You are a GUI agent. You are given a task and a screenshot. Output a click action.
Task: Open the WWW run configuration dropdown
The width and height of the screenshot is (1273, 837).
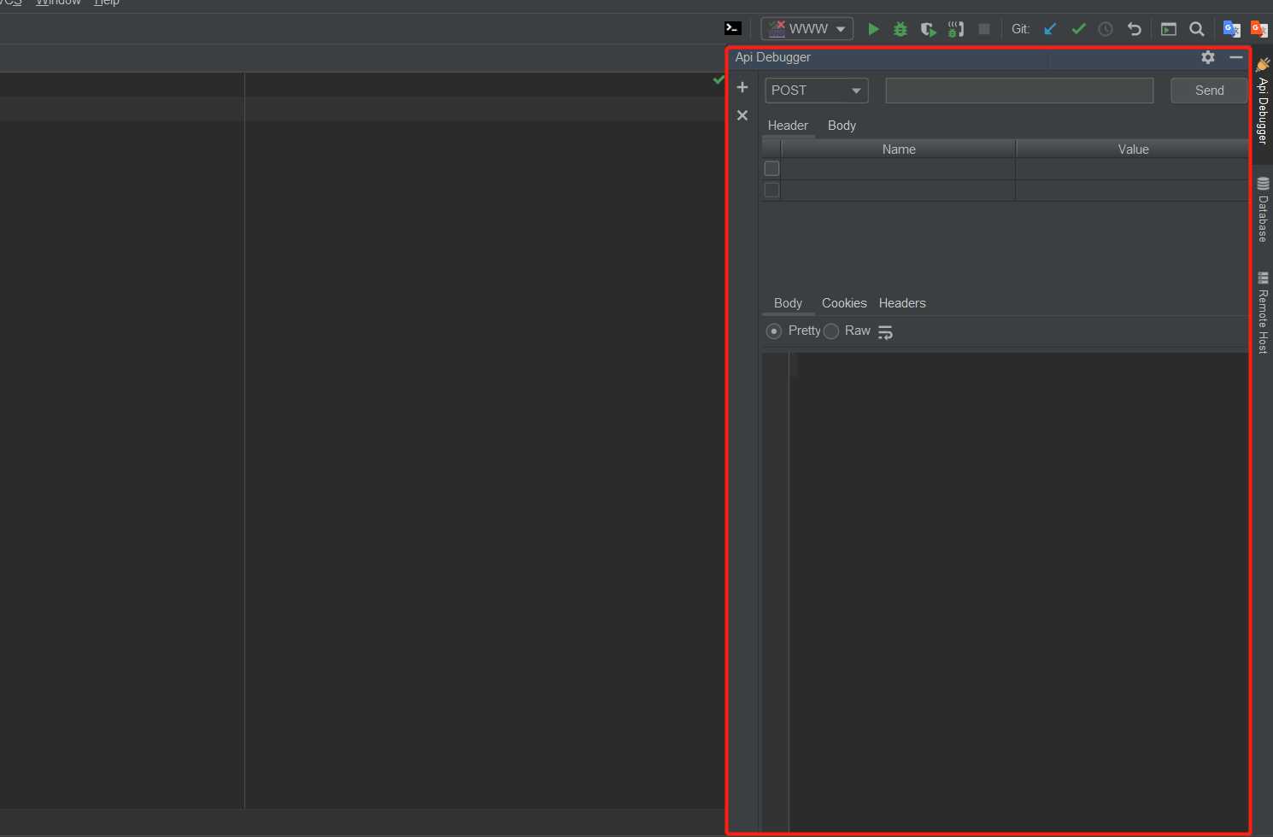[807, 29]
